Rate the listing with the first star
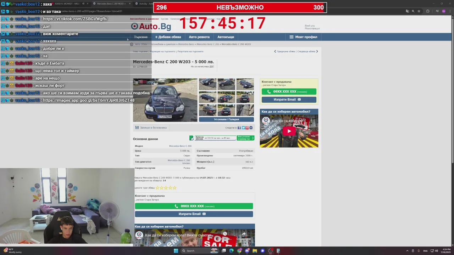The image size is (454, 255). (x=157, y=188)
